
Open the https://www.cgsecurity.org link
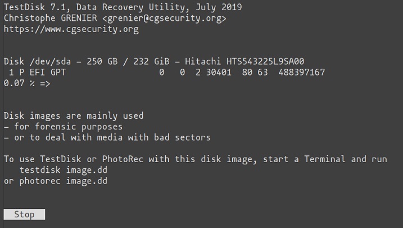click(71, 29)
